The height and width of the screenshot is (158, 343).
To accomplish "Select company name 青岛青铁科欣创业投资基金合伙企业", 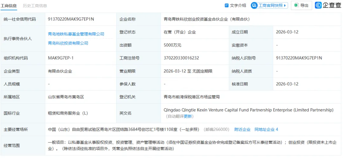I will coord(207,19).
